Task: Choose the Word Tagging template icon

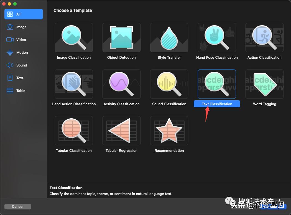Action: pos(264,84)
